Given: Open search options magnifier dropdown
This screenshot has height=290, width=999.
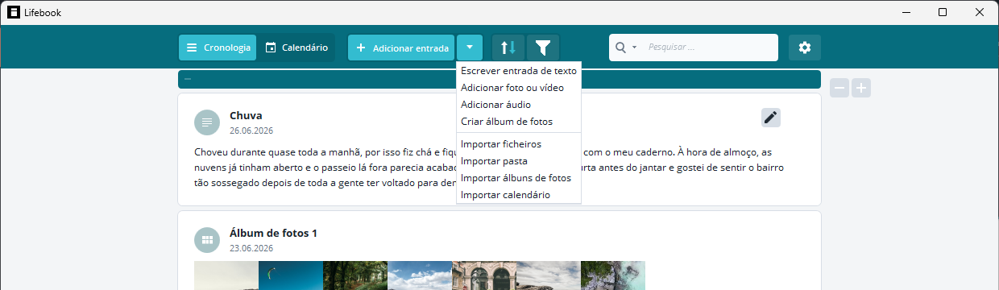Looking at the screenshot, I should tap(626, 48).
